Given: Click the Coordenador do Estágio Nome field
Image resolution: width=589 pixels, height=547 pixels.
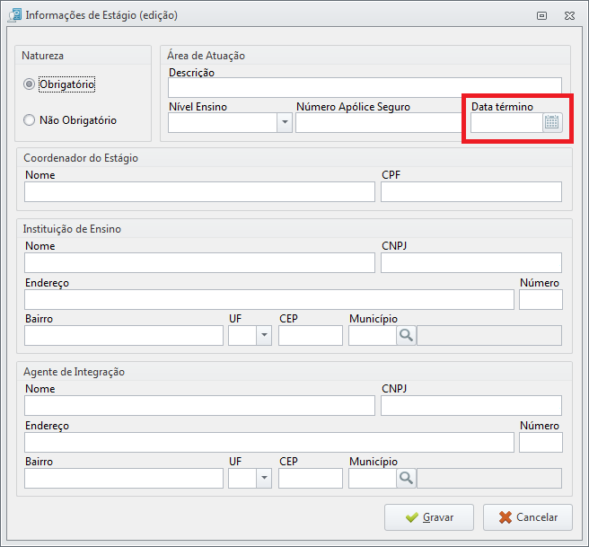Looking at the screenshot, I should (x=199, y=191).
